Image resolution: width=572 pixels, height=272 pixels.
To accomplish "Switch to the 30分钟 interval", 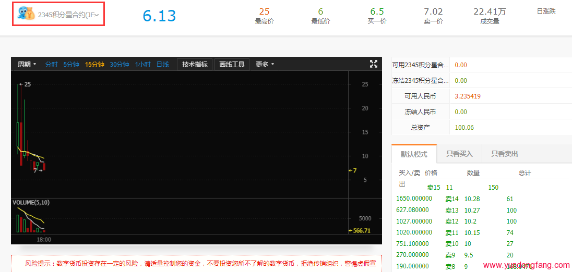I will click(x=119, y=65).
